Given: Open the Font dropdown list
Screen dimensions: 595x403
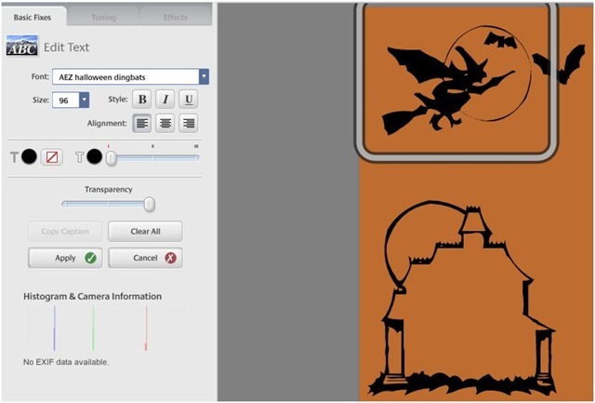Looking at the screenshot, I should 204,76.
